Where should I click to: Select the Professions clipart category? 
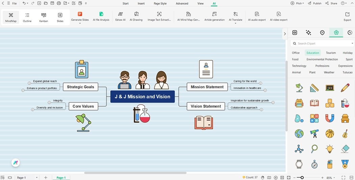[x=322, y=66]
